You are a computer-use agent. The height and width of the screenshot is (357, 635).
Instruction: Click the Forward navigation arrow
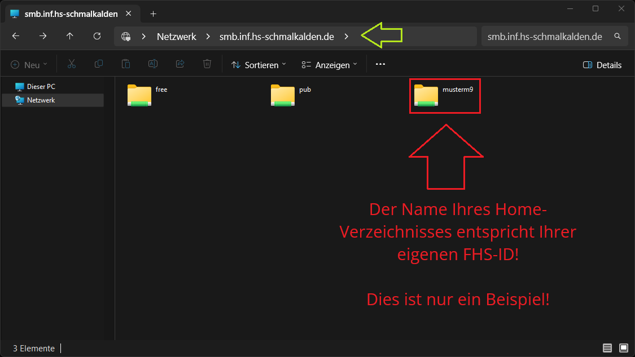tap(43, 36)
